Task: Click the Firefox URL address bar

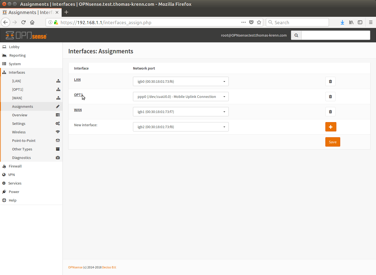Action: click(x=149, y=23)
